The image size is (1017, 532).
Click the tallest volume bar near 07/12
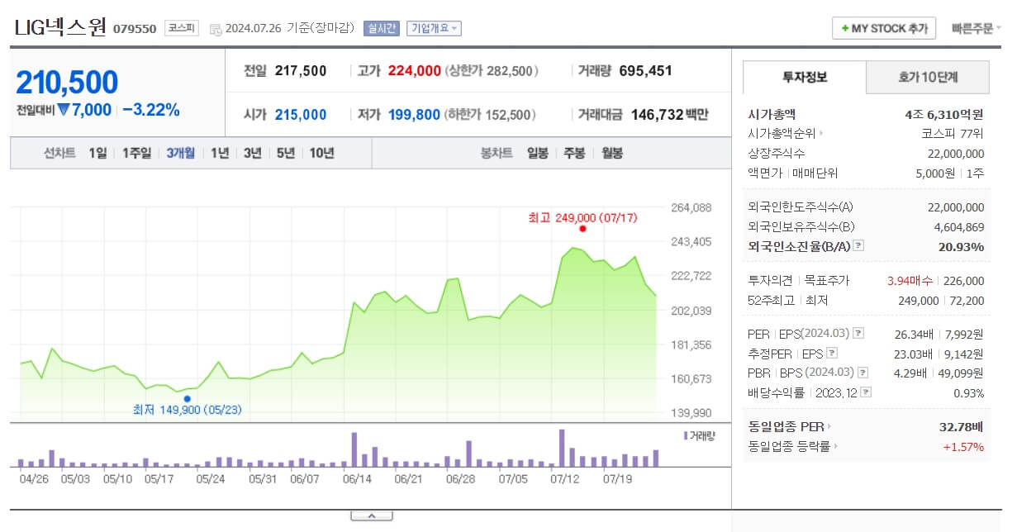[x=562, y=449]
